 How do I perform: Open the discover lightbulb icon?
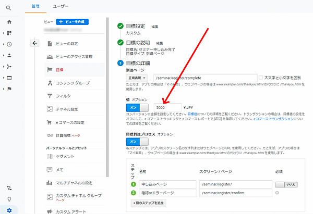click(x=9, y=199)
